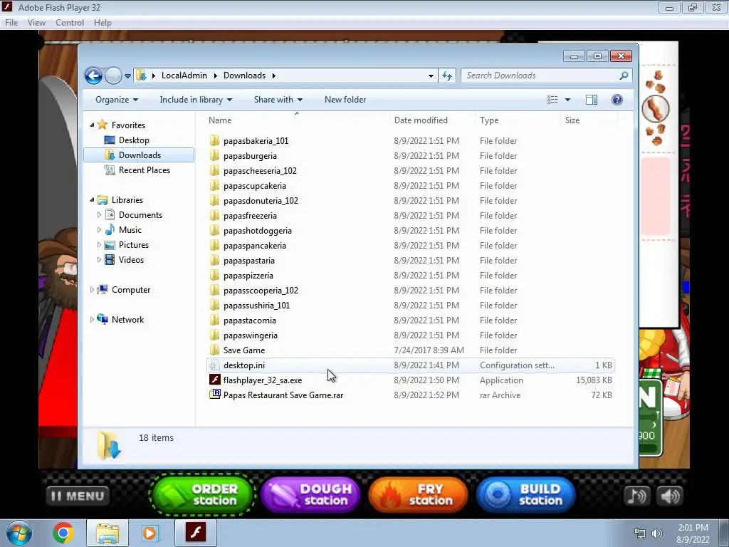This screenshot has width=729, height=547.
Task: Open recent pages dropdown next to forward arrow
Action: [x=127, y=75]
